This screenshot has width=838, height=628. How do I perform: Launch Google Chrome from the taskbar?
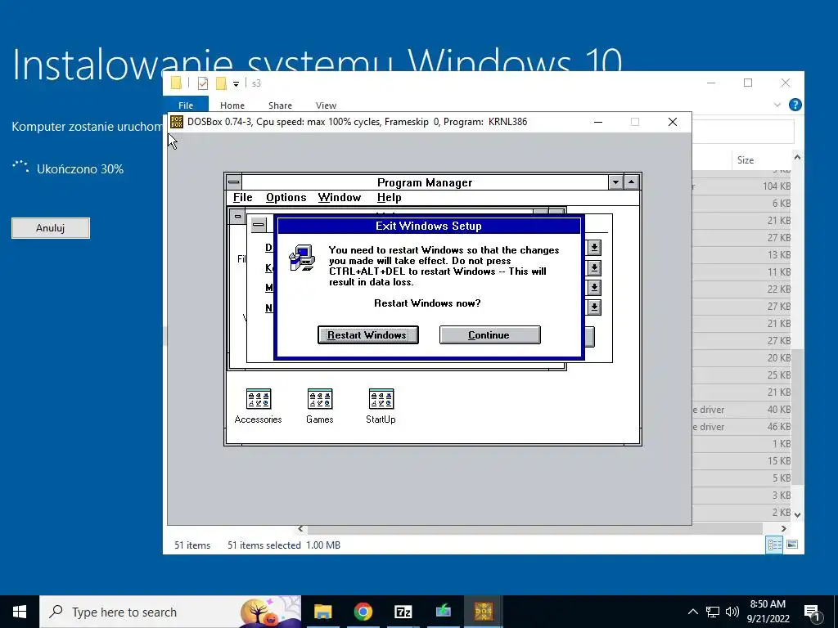coord(363,612)
